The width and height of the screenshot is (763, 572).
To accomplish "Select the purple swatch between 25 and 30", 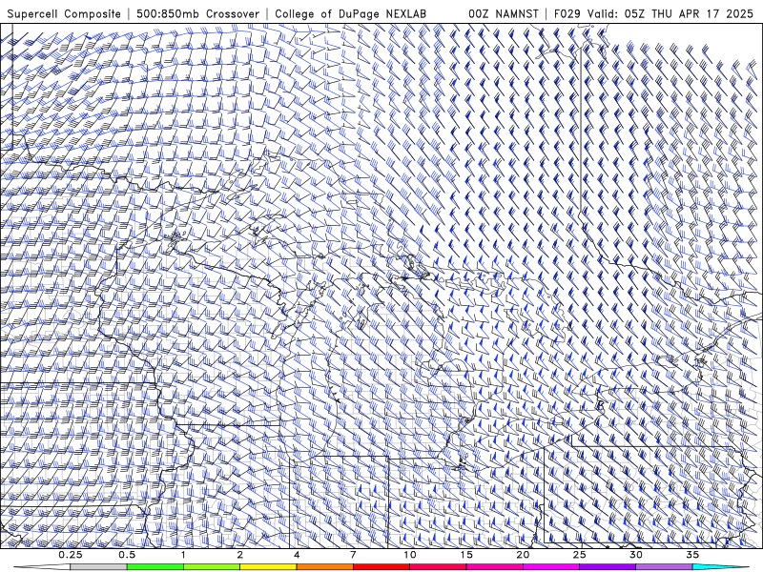I will coord(608,567).
